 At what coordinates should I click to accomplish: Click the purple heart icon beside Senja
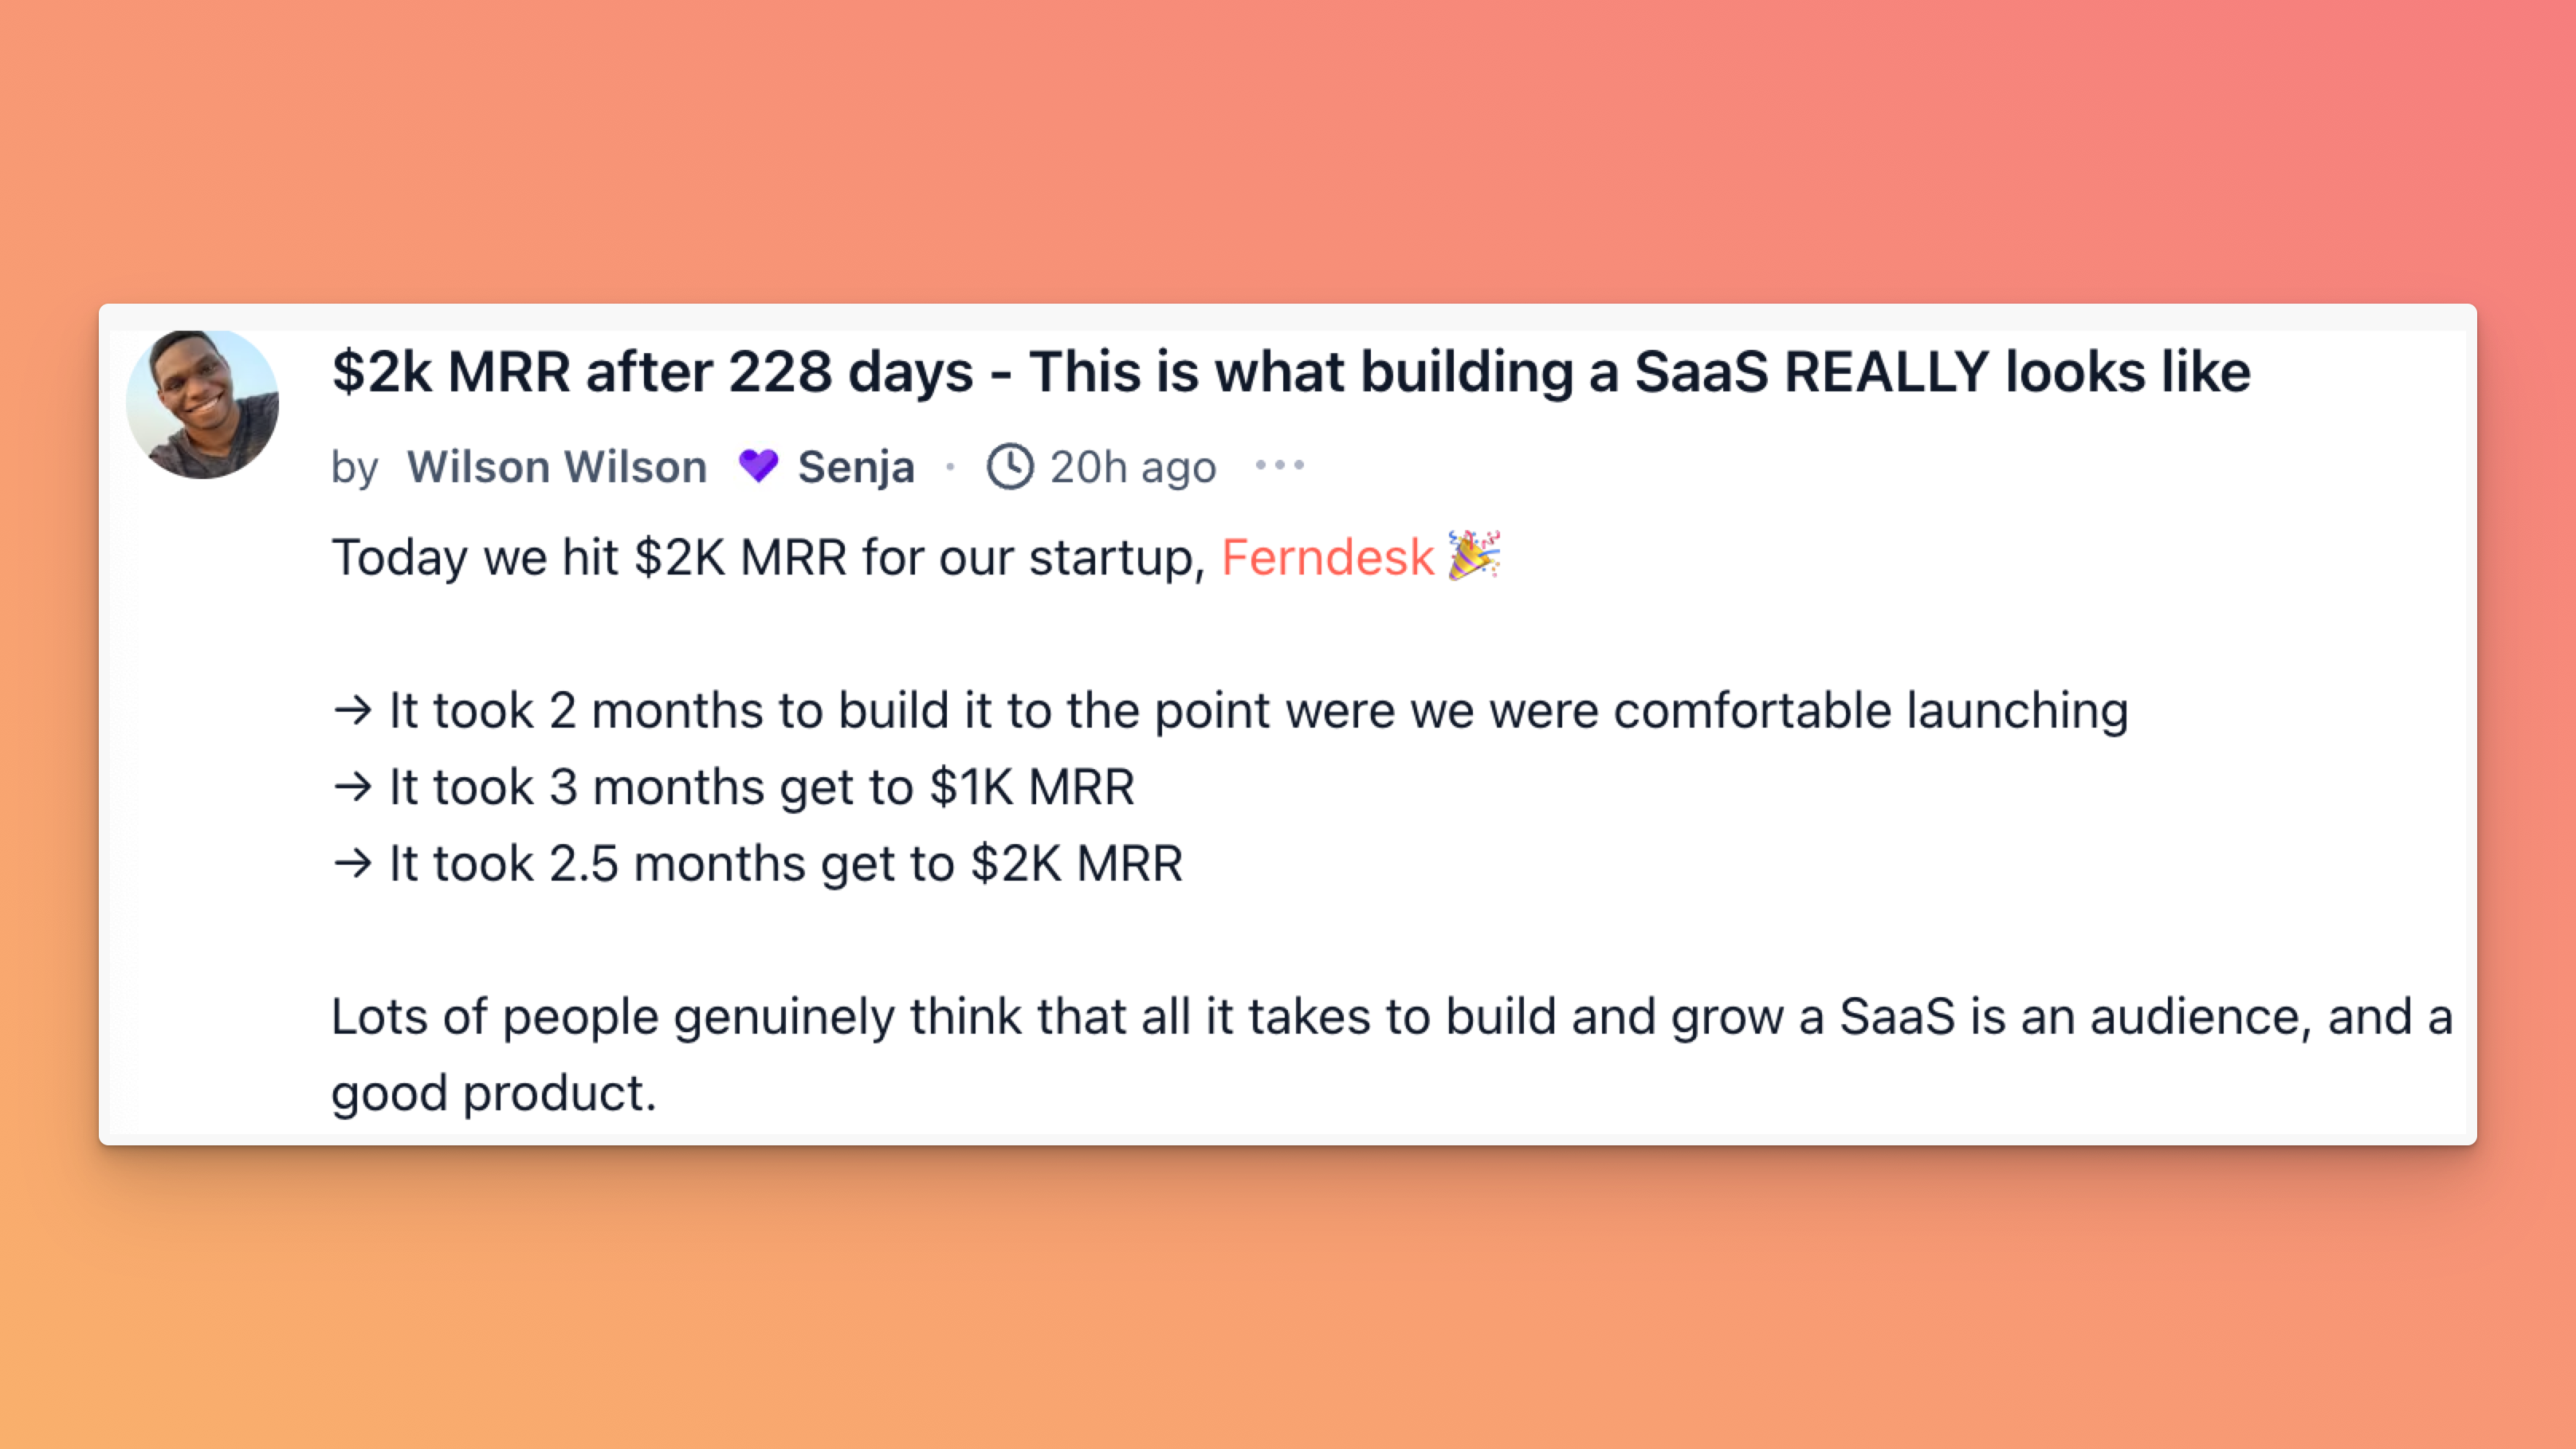point(758,466)
